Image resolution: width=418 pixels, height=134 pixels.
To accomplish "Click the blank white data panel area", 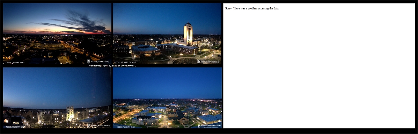I will (x=319, y=69).
